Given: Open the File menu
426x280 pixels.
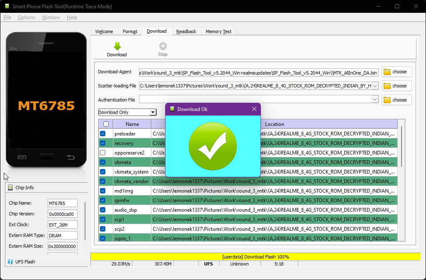Looking at the screenshot, I should [x=7, y=17].
